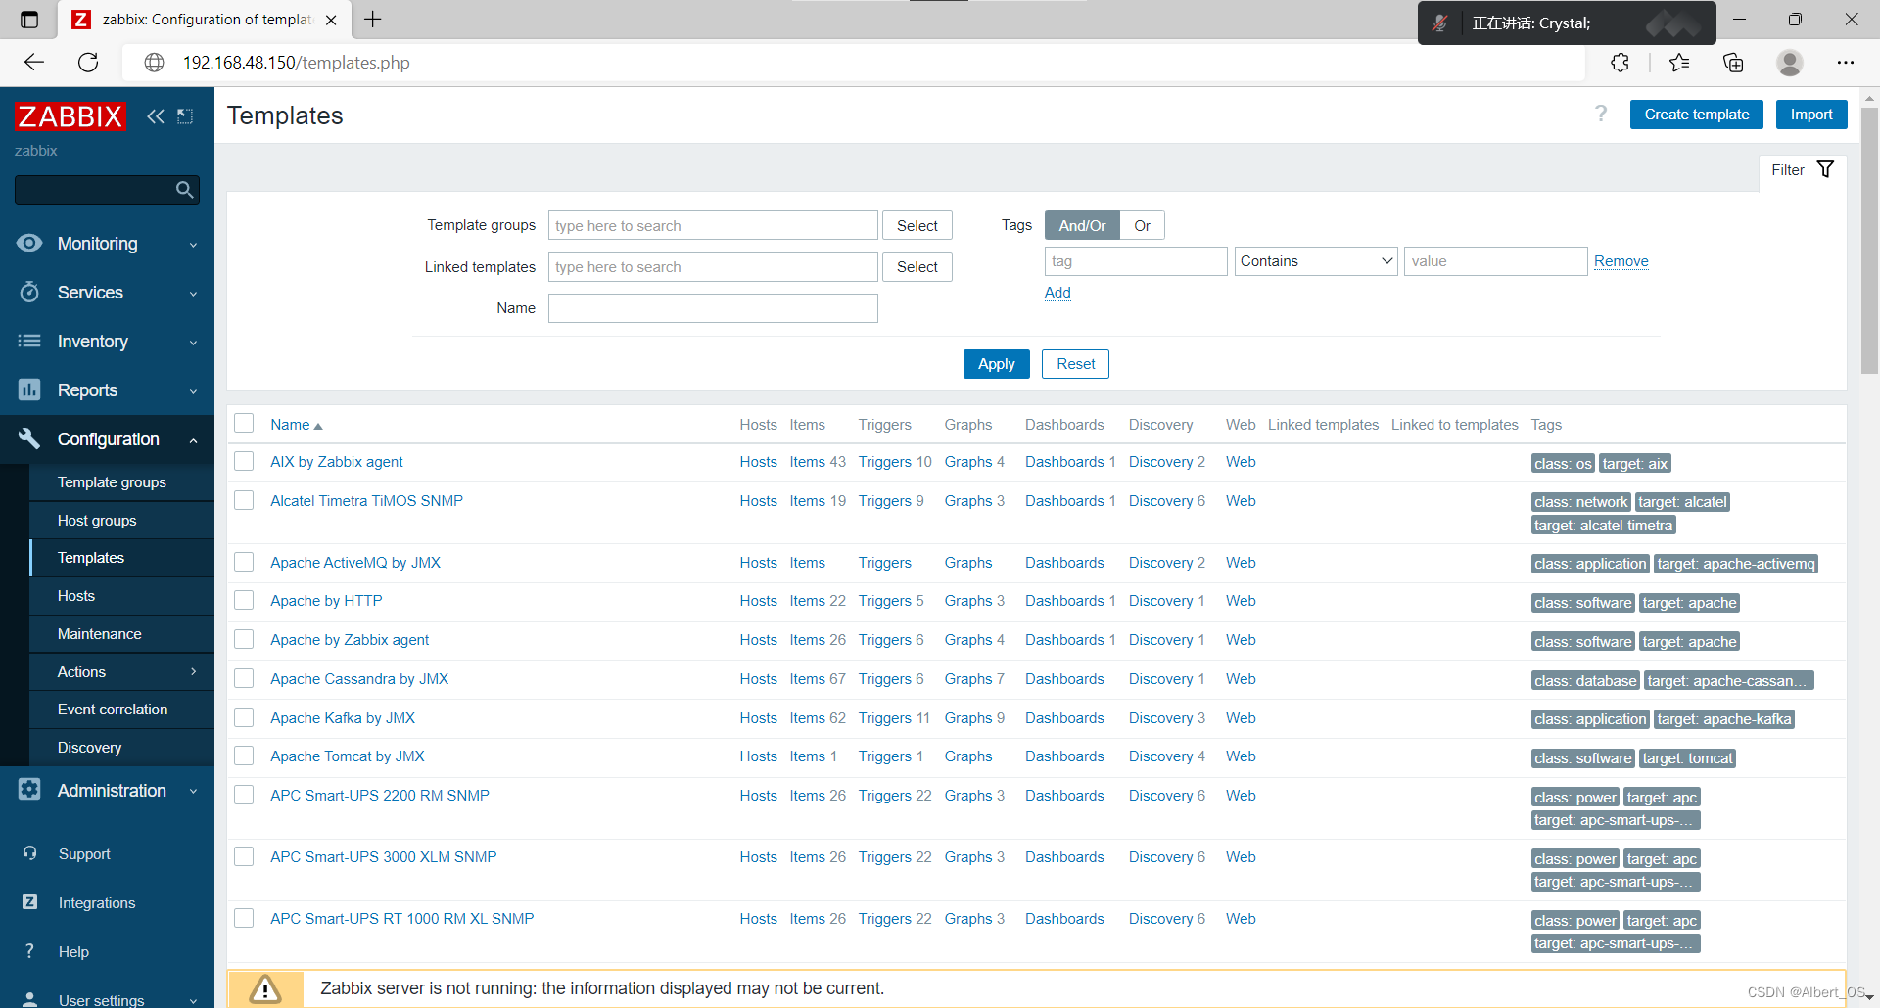Image resolution: width=1880 pixels, height=1008 pixels.
Task: Check the Apache by Zabbix agent row
Action: pos(244,639)
